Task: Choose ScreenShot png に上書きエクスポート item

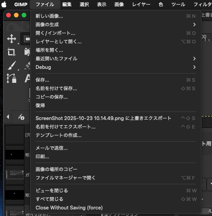Action: click(x=116, y=118)
